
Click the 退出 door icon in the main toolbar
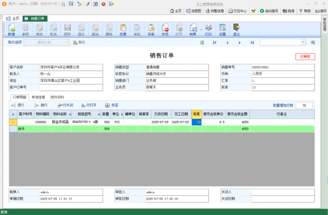click(x=236, y=30)
